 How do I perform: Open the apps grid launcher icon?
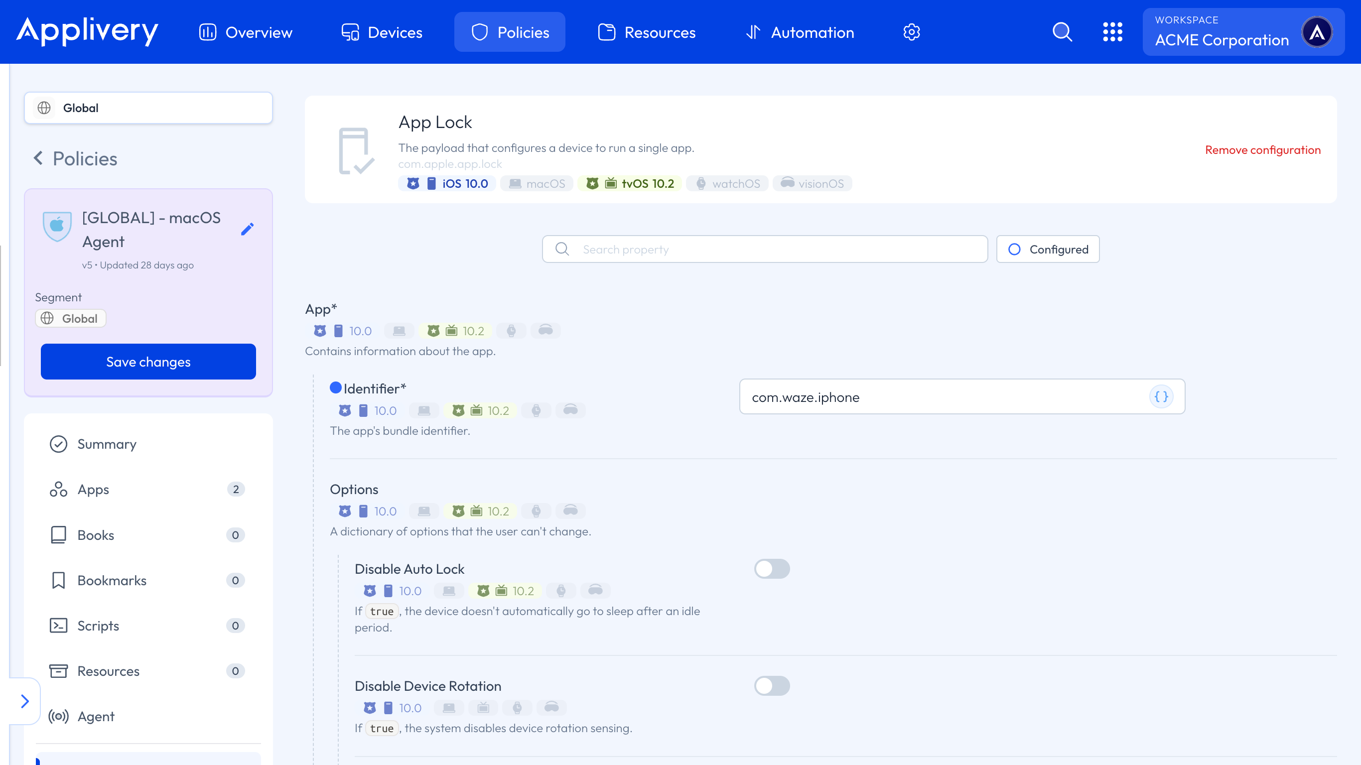(1112, 32)
